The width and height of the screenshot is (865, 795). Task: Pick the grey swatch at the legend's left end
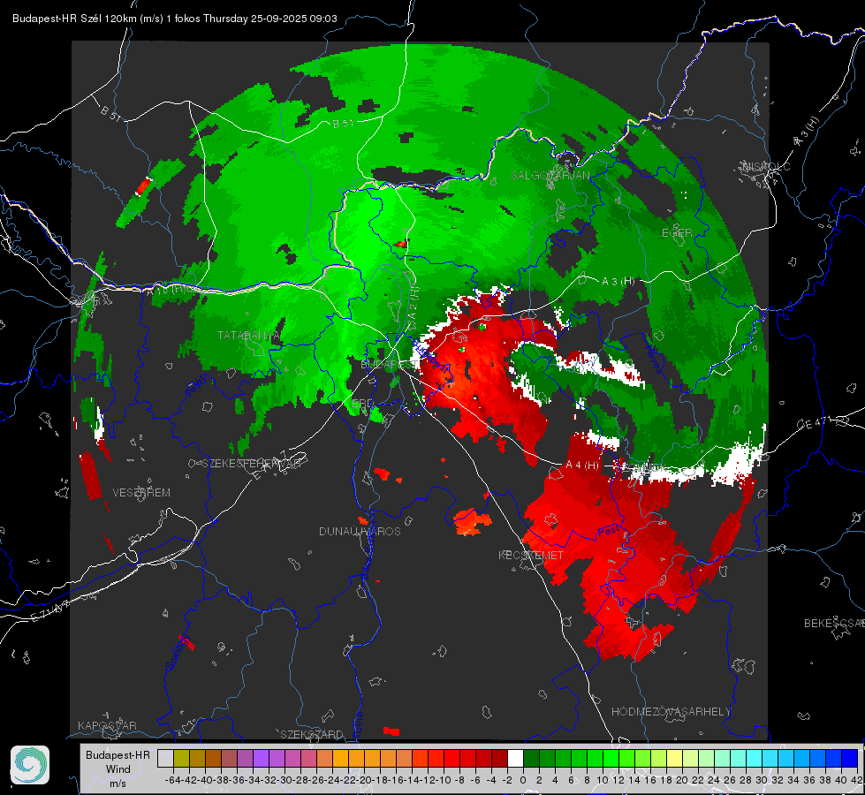click(165, 758)
